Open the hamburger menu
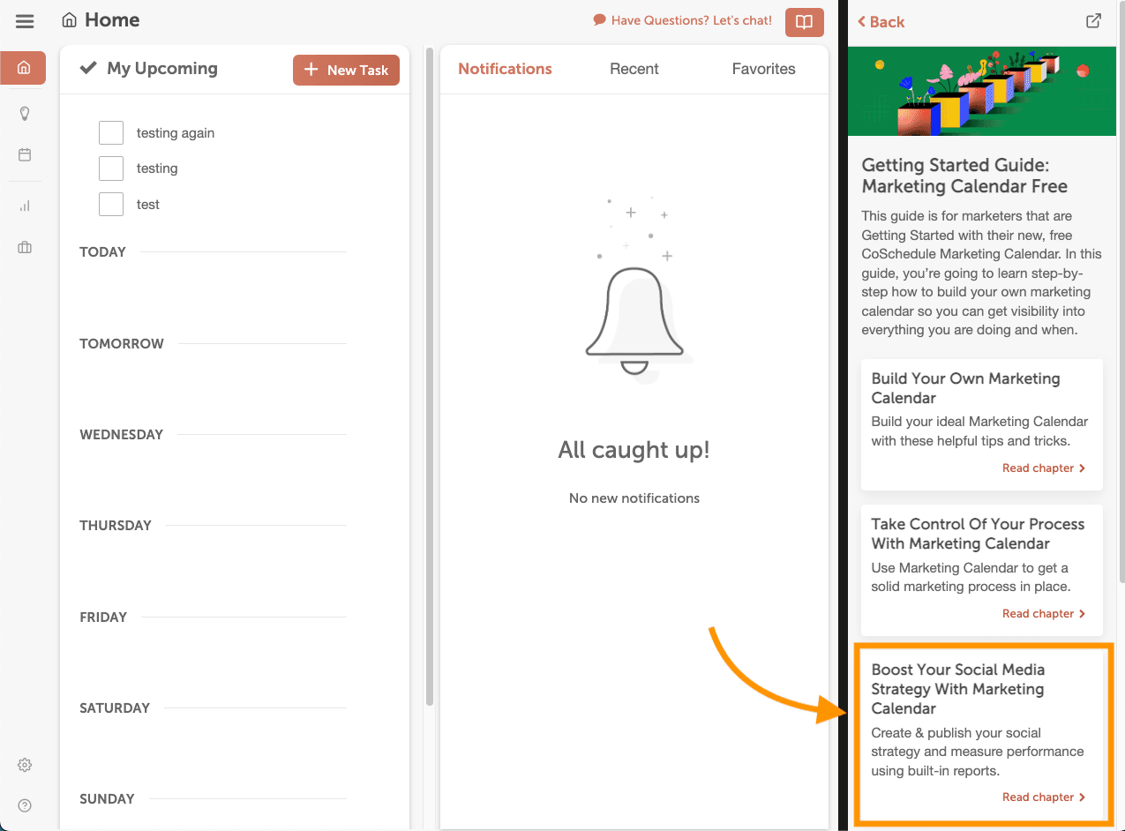This screenshot has width=1125, height=831. tap(25, 21)
